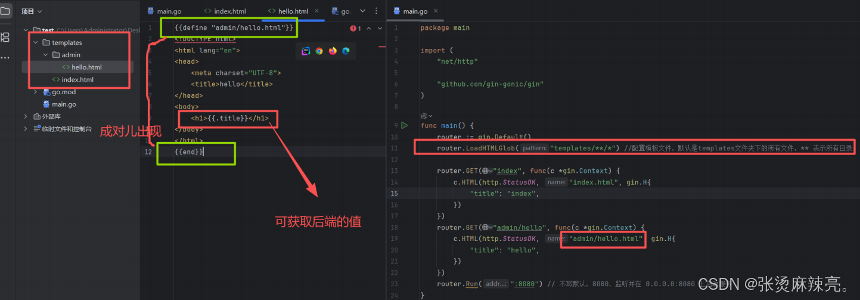Image resolution: width=860 pixels, height=300 pixels.
Task: Click the addr parameter hint in router.Run
Action: pos(496,284)
